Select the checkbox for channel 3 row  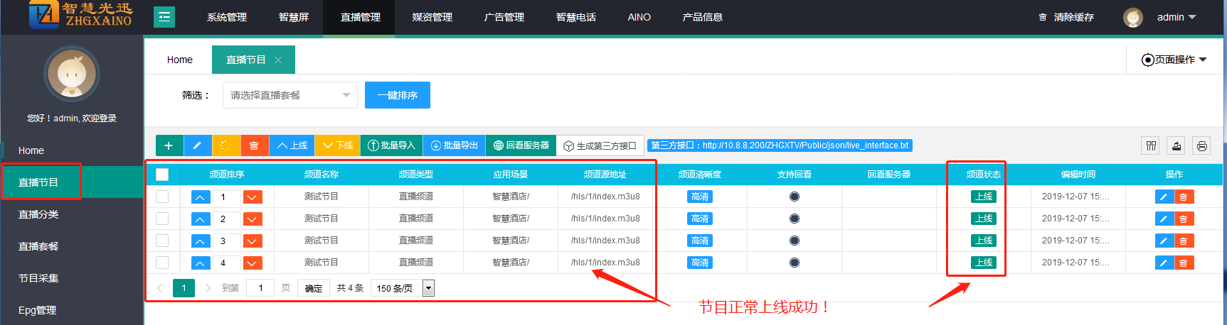pyautogui.click(x=162, y=241)
